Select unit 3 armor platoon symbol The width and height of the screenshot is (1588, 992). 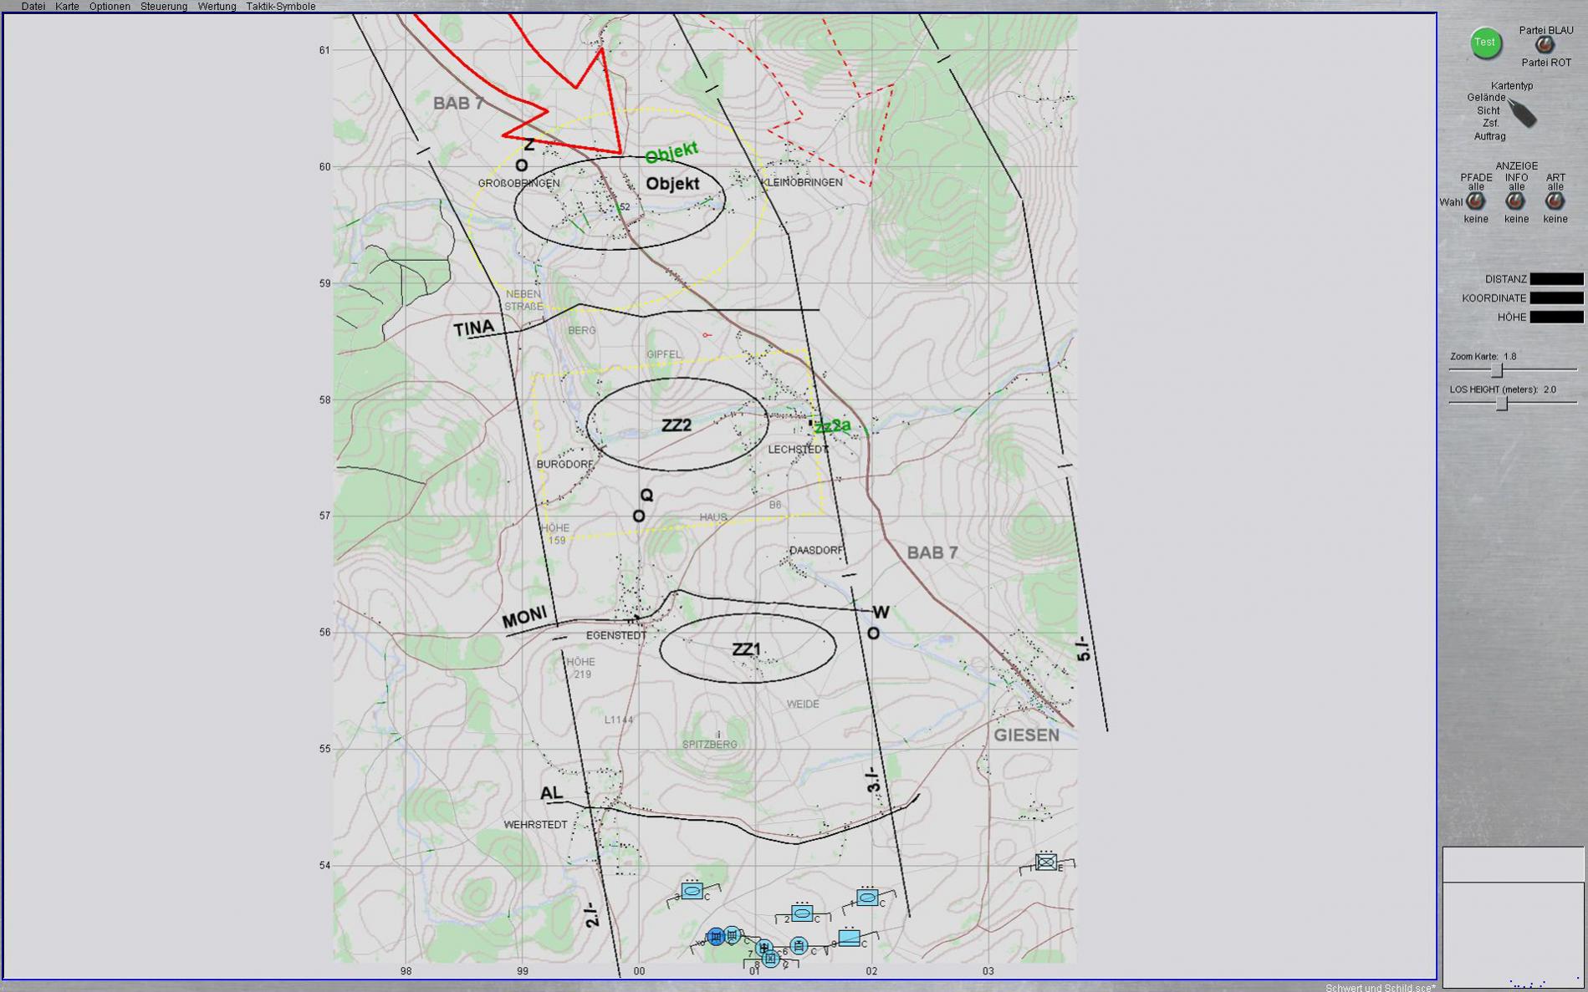(692, 892)
